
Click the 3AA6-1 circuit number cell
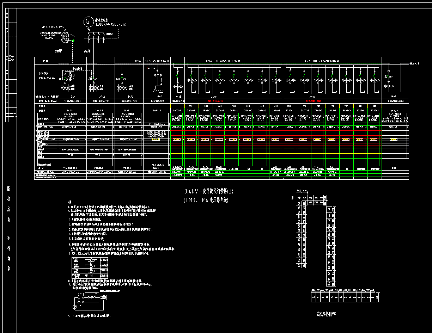[x=191, y=110]
